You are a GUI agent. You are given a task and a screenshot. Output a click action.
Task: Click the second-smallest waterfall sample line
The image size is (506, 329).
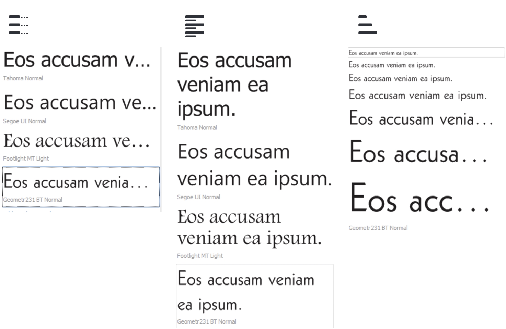(x=392, y=65)
